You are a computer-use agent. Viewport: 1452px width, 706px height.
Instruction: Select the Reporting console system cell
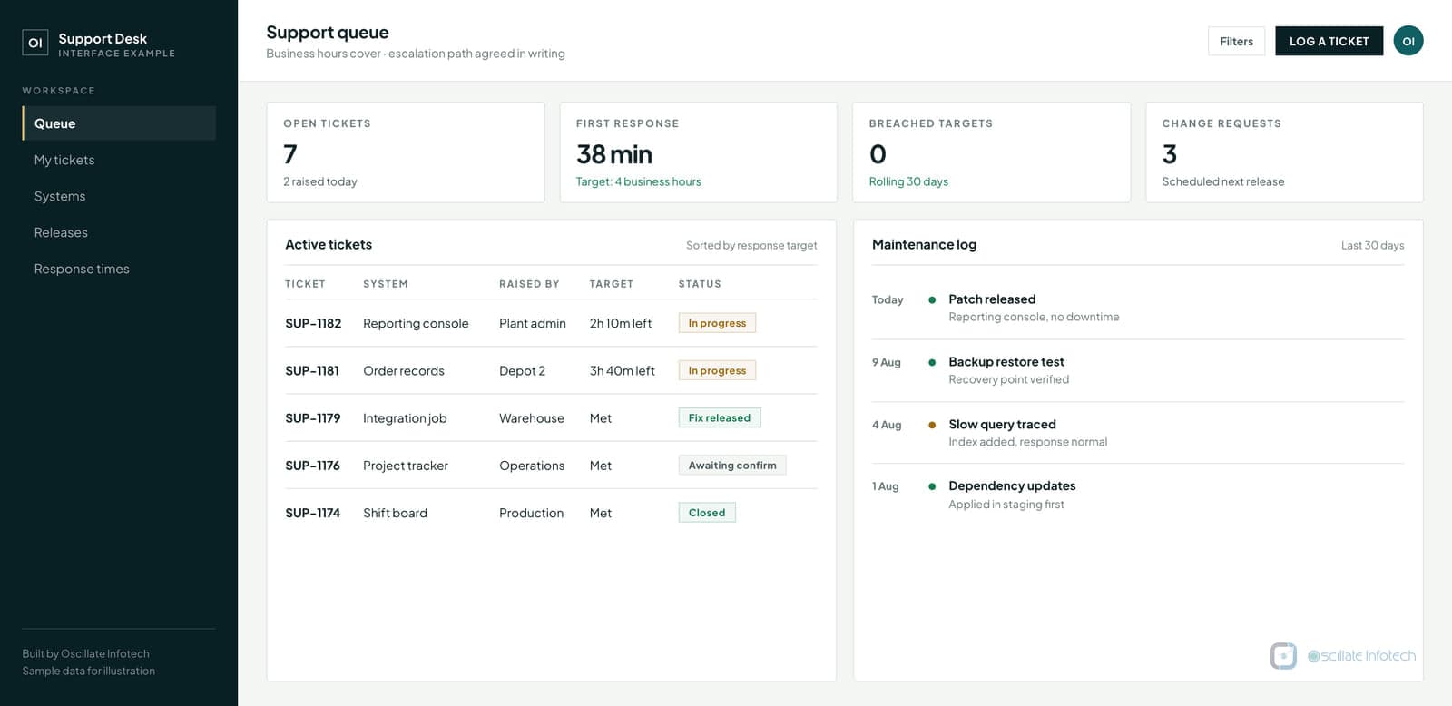(x=416, y=323)
